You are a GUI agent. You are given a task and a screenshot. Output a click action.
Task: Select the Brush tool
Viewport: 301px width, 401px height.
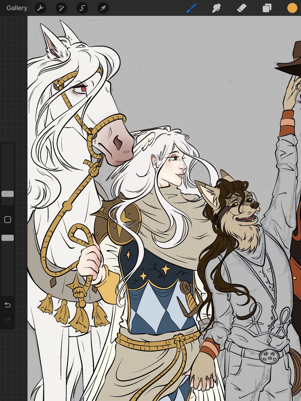191,8
